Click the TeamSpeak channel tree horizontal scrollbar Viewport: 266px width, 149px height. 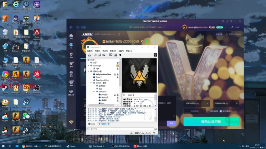tap(103, 105)
